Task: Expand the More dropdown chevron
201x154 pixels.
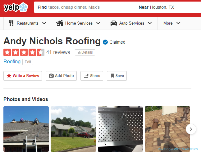Action: (x=178, y=23)
